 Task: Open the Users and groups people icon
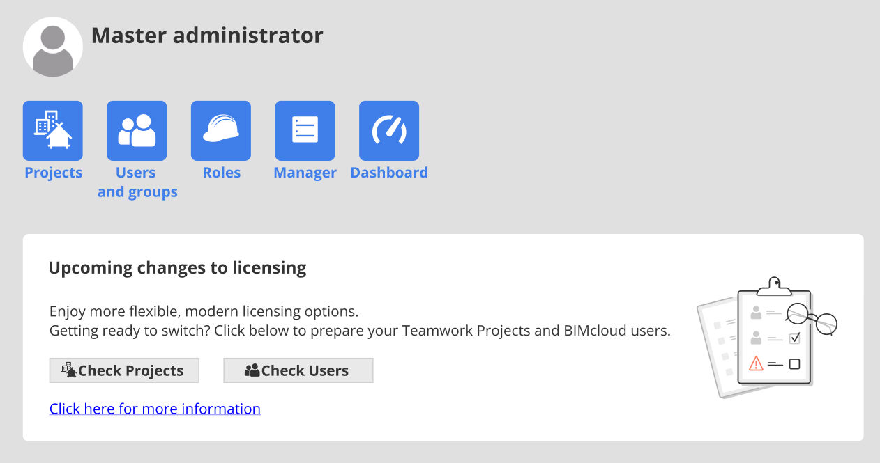(137, 131)
